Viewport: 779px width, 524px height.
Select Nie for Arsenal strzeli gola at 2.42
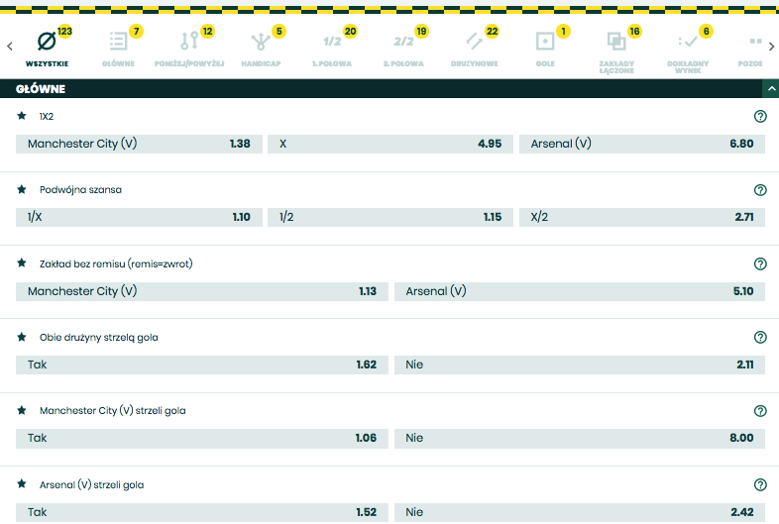point(579,512)
